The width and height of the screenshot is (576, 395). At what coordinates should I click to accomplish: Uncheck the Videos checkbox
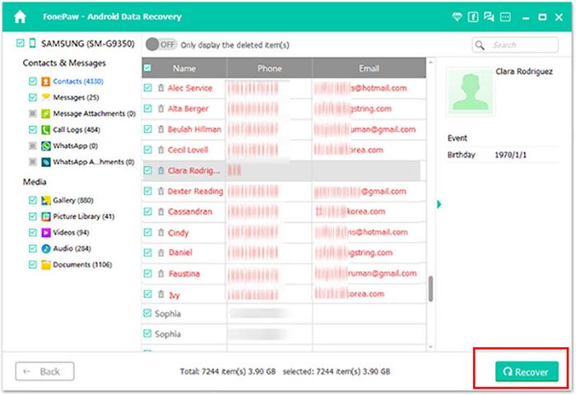point(33,233)
